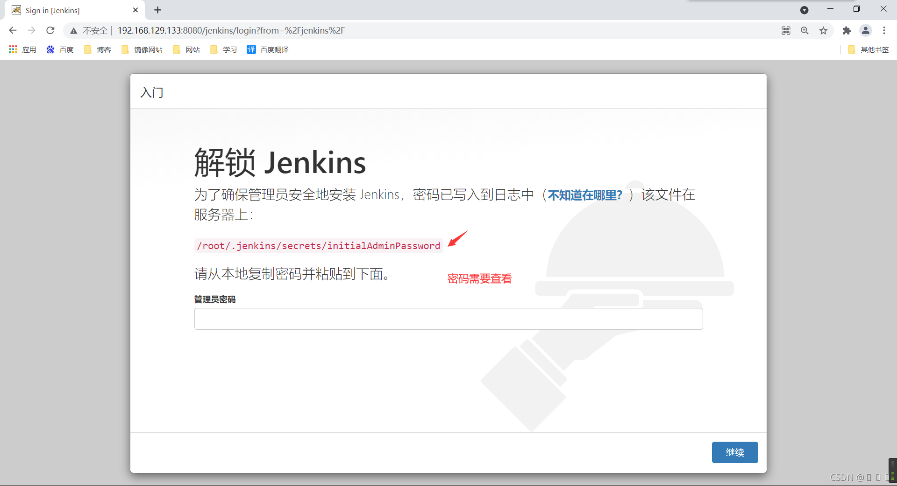
Task: Click the browser profile avatar icon
Action: (x=866, y=30)
